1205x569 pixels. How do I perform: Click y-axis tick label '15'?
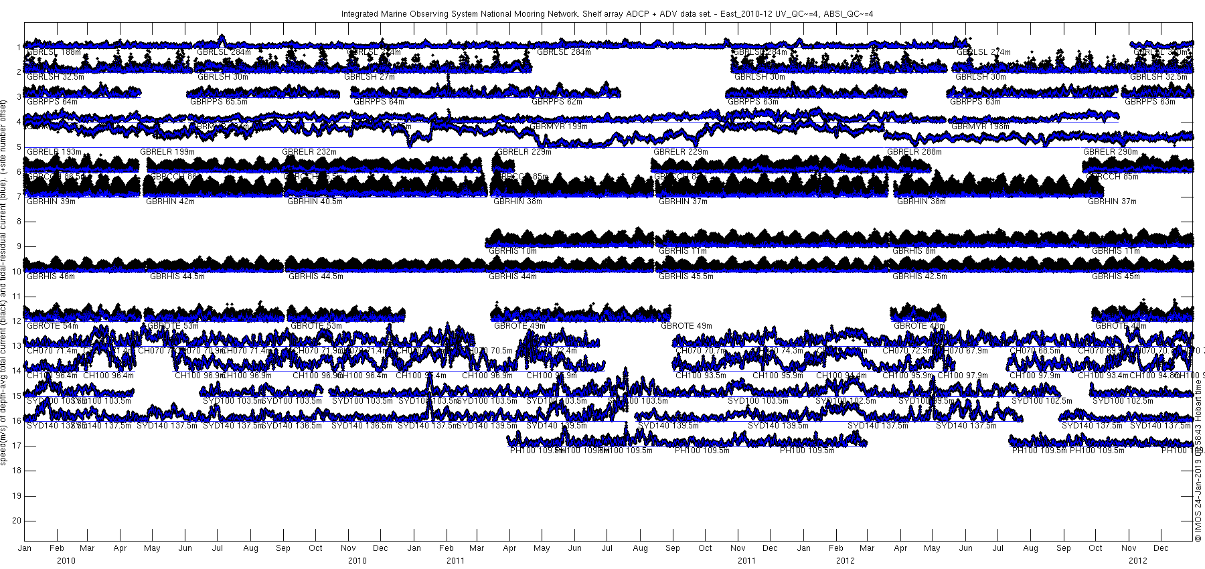click(16, 396)
